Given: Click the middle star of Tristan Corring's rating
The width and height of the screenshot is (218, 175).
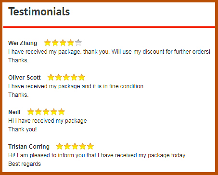Looking at the screenshot, I should click(x=75, y=146).
